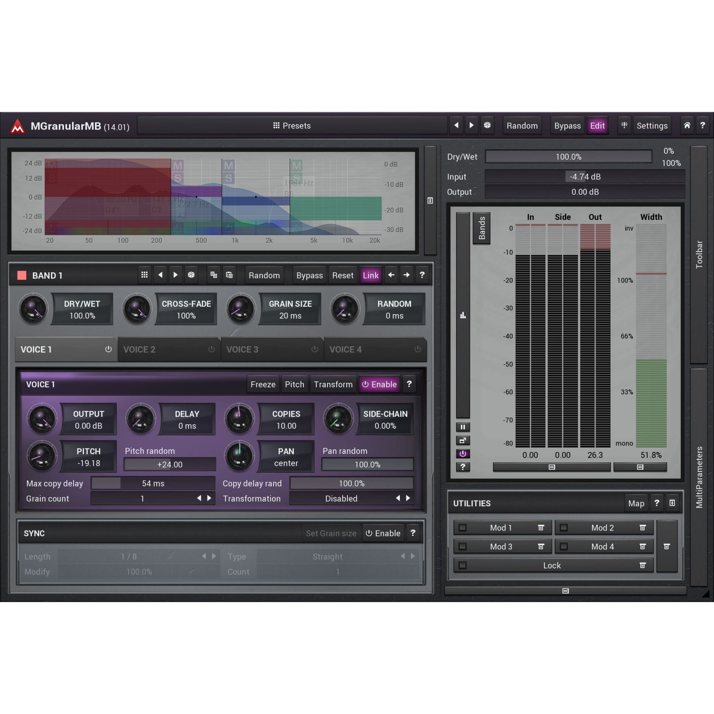Adjust the global Dry/Wet slider
This screenshot has width=714, height=714.
click(568, 157)
